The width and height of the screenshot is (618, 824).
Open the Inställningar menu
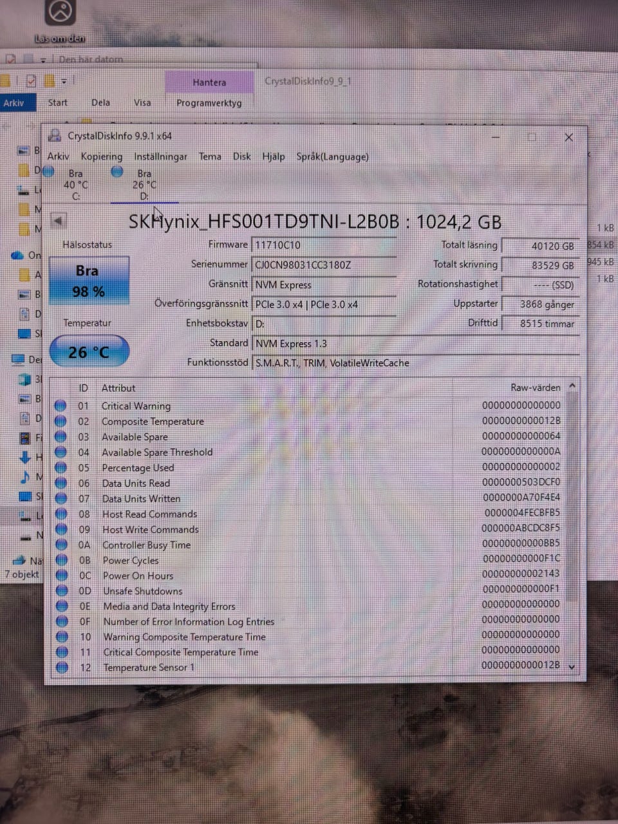pos(160,156)
